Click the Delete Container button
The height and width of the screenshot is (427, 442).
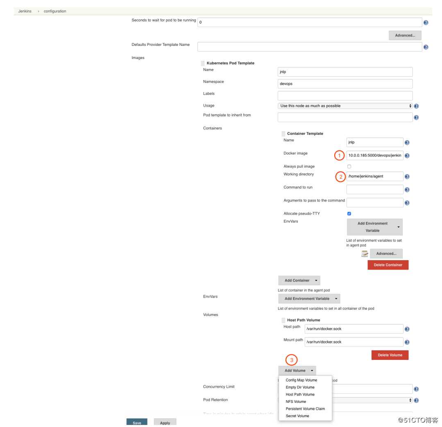(x=388, y=265)
